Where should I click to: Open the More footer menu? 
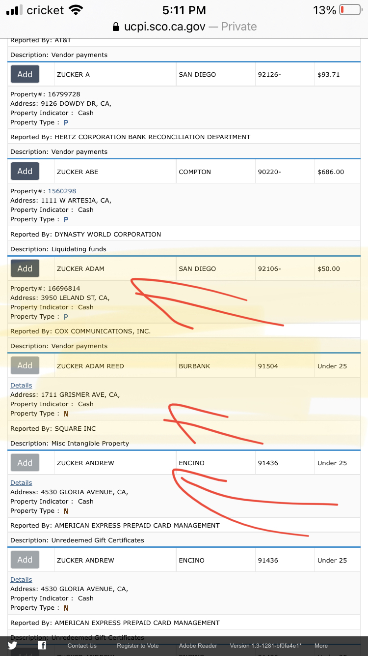pos(321,646)
